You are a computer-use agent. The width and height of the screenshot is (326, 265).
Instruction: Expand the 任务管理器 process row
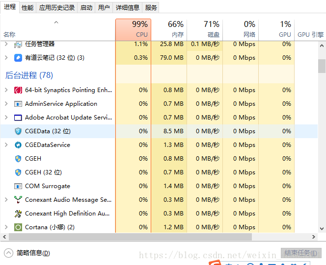(x=6, y=44)
